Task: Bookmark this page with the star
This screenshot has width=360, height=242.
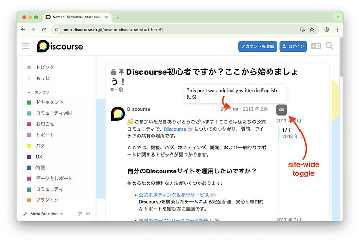Action: pos(312,30)
